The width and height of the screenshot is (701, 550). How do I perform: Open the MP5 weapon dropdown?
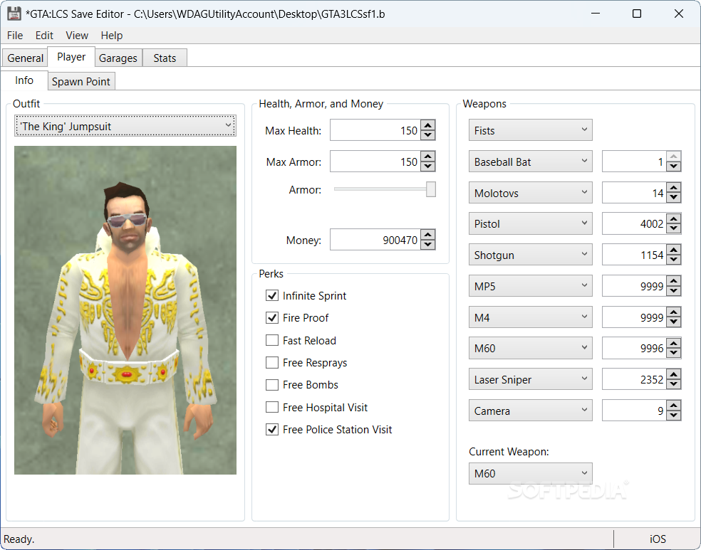[x=530, y=286]
